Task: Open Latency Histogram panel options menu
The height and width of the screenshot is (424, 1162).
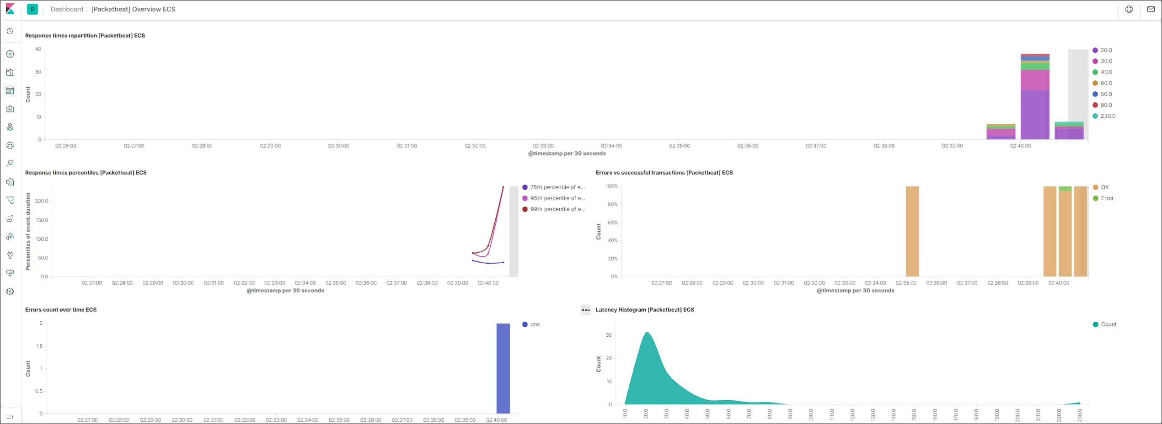Action: coord(585,310)
